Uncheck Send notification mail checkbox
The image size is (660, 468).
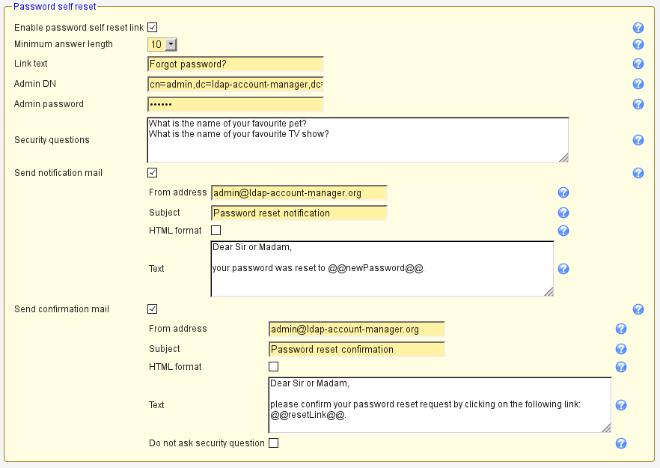(152, 173)
